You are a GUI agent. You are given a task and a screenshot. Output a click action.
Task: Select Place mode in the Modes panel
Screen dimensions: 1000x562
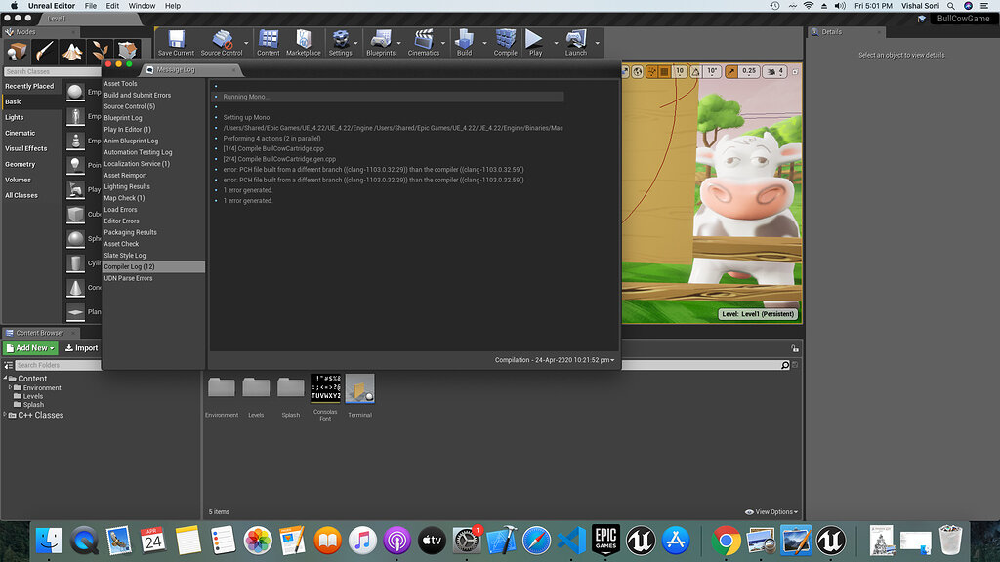[x=17, y=49]
